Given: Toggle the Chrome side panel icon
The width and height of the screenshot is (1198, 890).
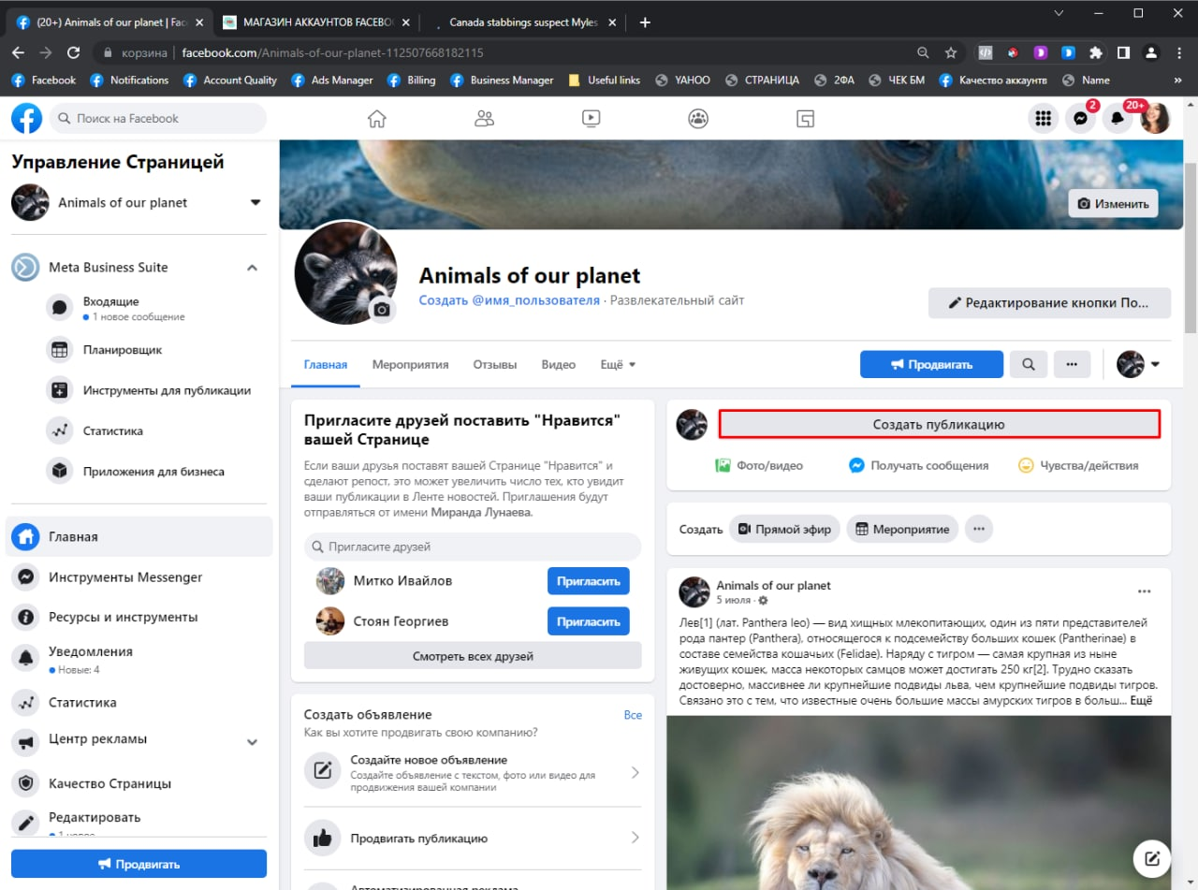Looking at the screenshot, I should pyautogui.click(x=1123, y=52).
